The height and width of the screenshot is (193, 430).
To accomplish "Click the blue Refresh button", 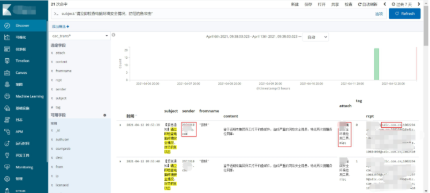I will [404, 13].
